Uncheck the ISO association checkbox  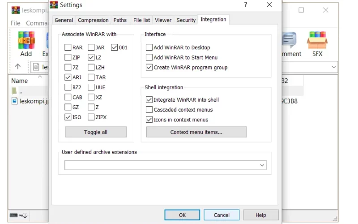pos(68,117)
